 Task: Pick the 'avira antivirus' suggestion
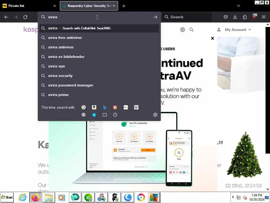99,47
